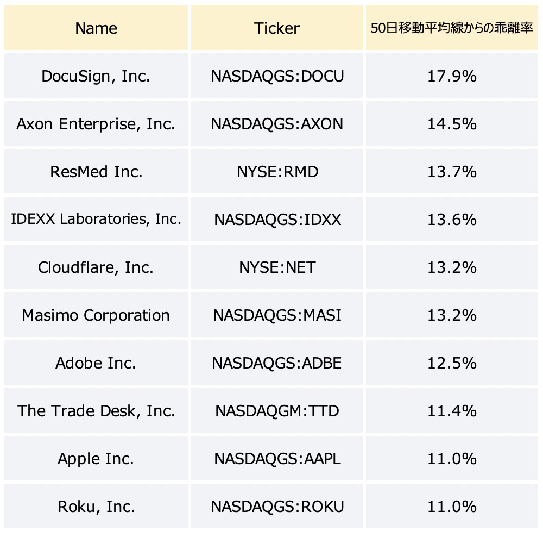Click IDEXX Laboratories, Inc. cell

(x=96, y=219)
